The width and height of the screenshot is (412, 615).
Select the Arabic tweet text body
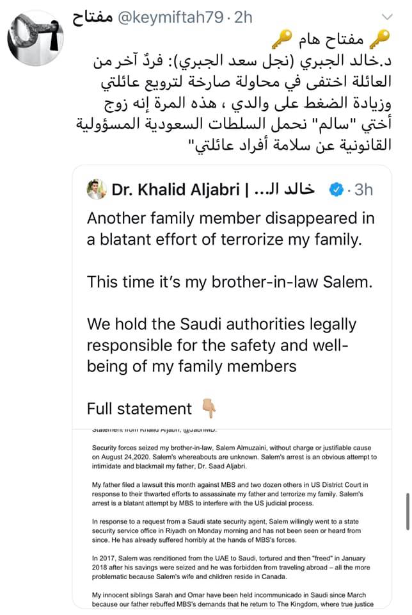click(x=234, y=103)
